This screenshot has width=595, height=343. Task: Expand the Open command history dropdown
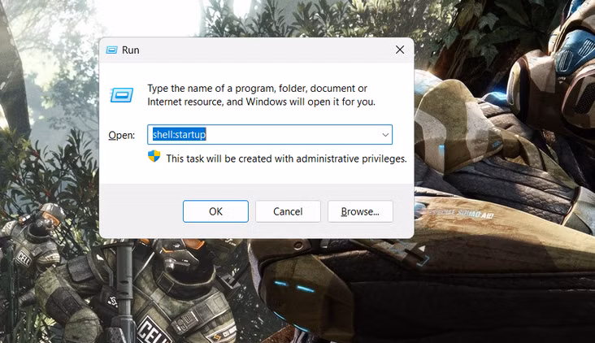385,135
